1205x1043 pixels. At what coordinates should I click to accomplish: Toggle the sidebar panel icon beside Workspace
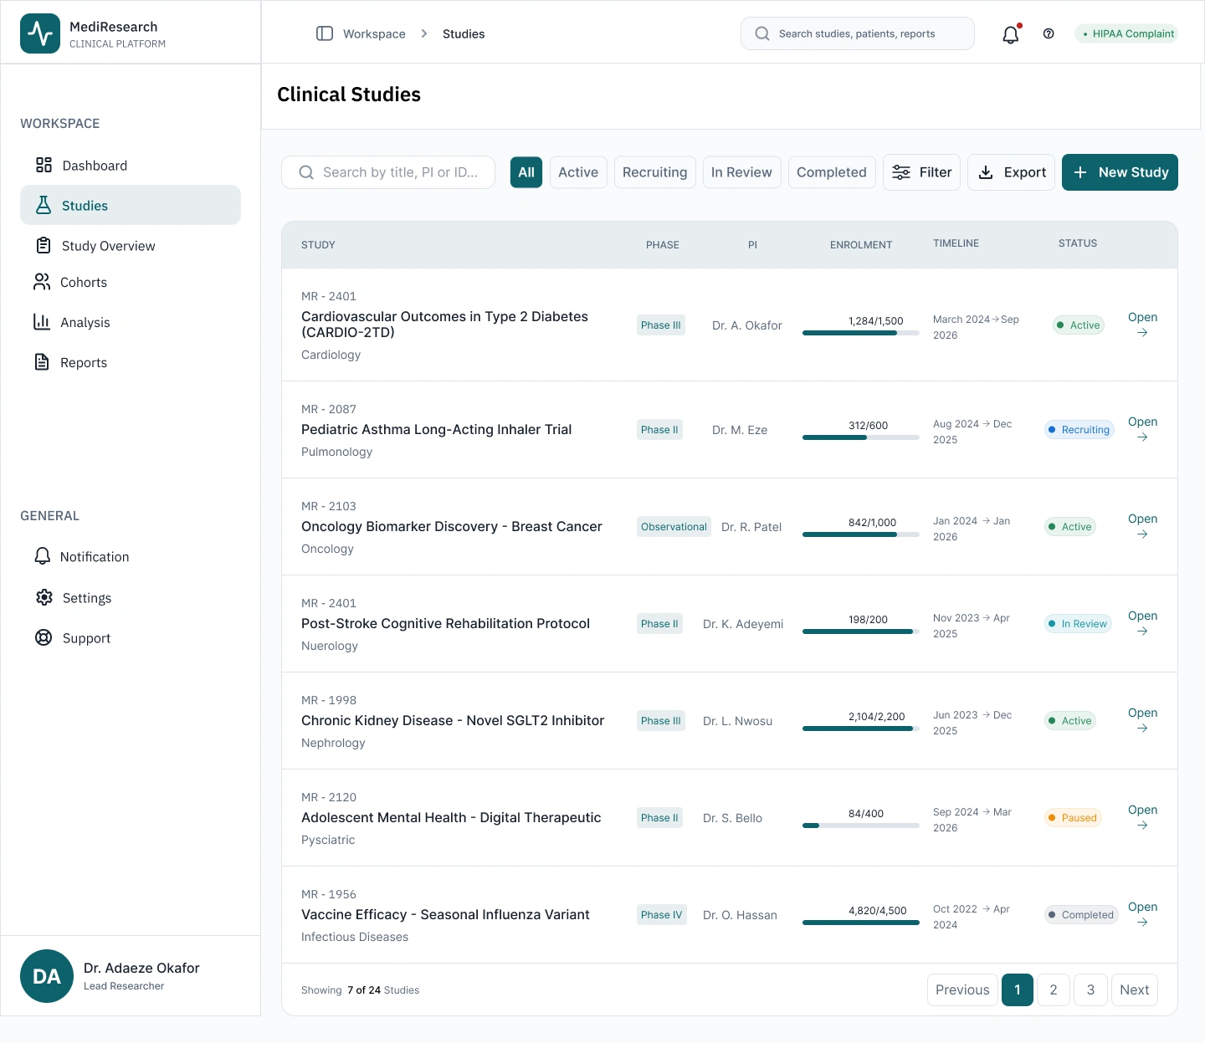click(x=325, y=33)
